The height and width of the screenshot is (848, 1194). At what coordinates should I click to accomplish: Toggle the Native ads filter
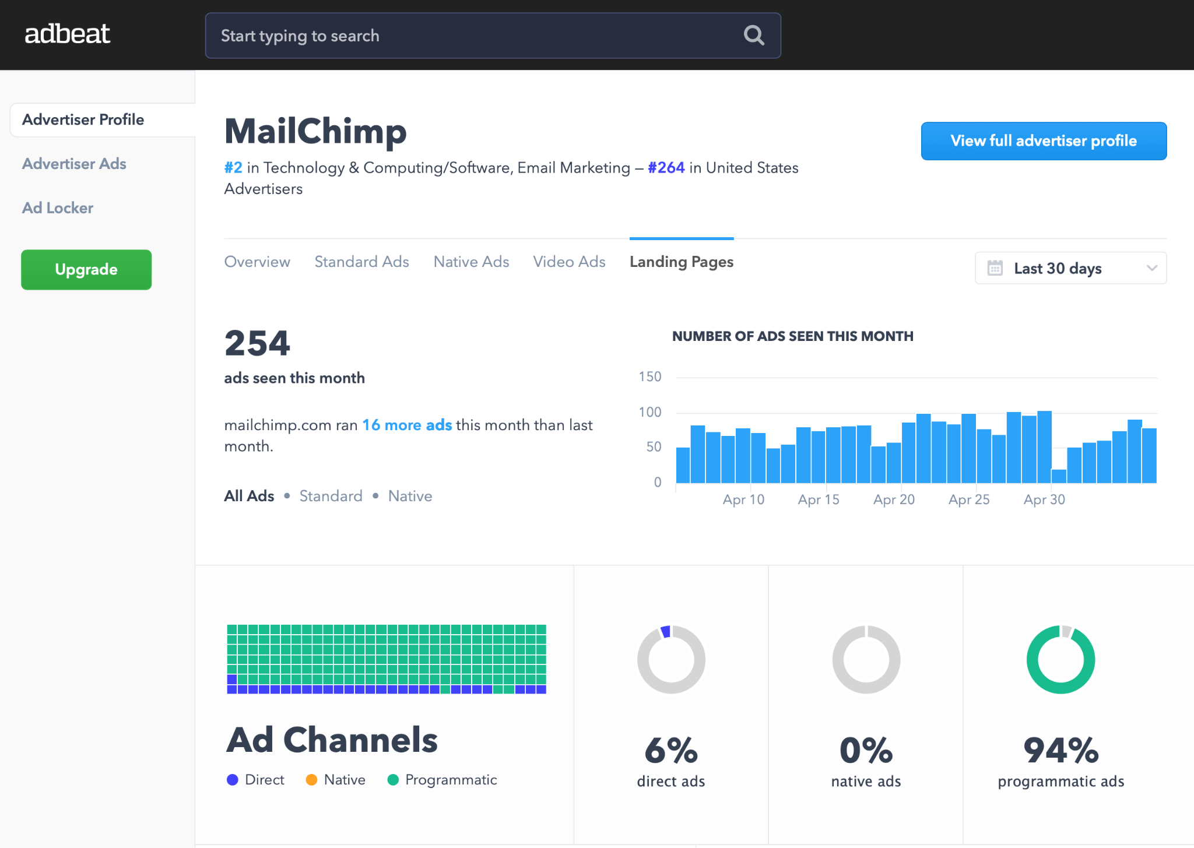point(410,495)
